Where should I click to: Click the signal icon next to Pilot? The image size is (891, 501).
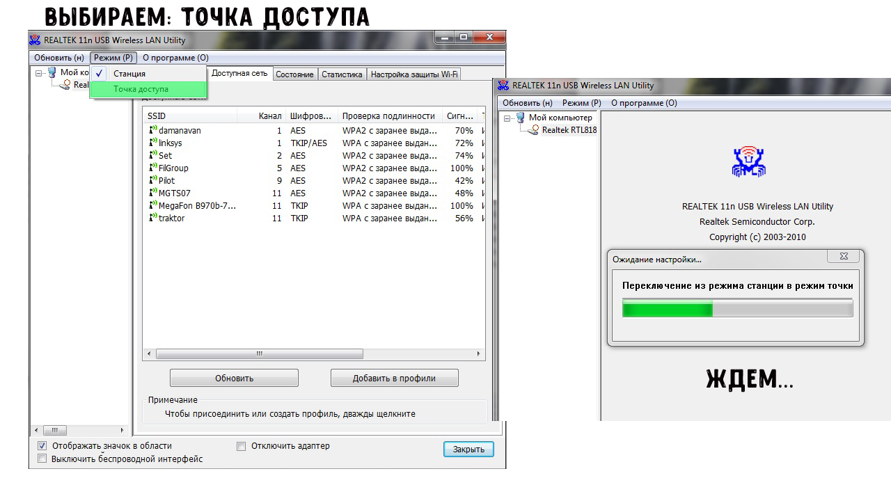coord(152,180)
